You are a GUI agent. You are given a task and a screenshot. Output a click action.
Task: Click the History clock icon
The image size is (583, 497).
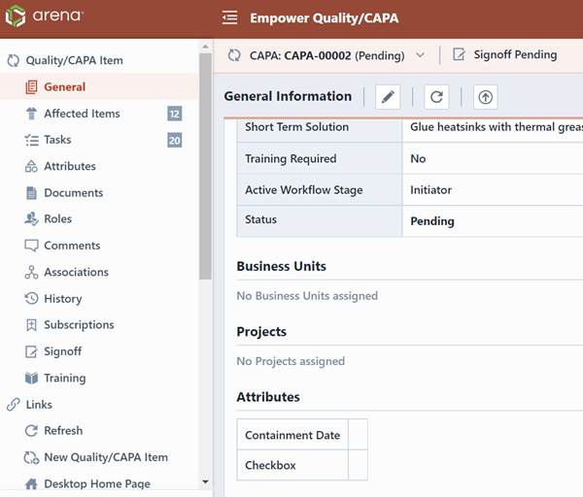32,299
